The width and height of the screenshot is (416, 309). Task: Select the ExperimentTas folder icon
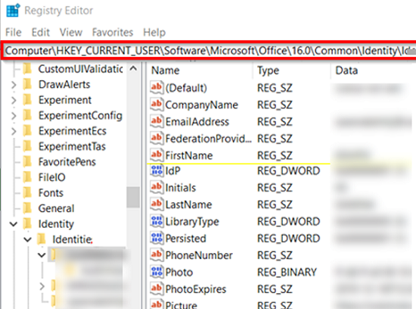[x=27, y=146]
